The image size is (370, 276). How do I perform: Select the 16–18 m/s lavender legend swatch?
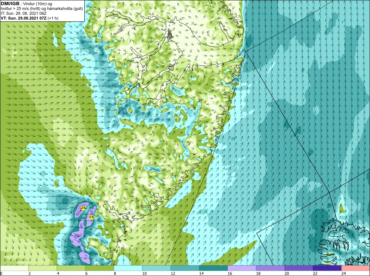click(x=242, y=268)
